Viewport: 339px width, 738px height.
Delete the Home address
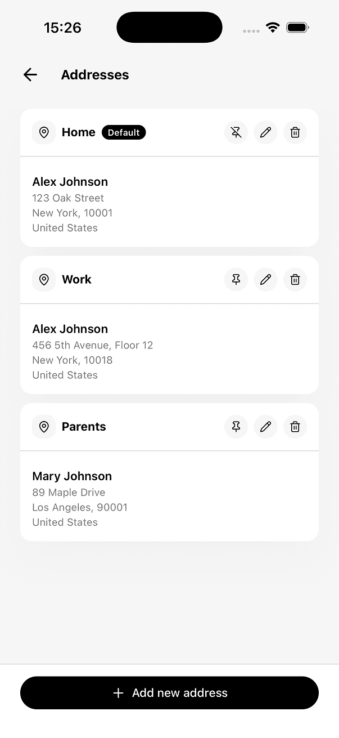(295, 133)
